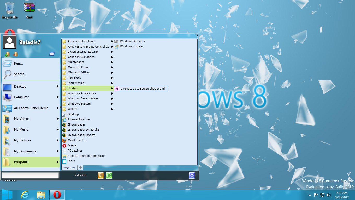The width and height of the screenshot is (355, 200).
Task: Expand the Windows Accessories submenu arrow
Action: coord(112,93)
